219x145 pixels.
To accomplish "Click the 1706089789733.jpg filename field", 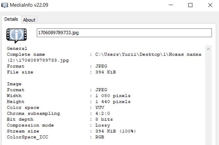I will click(x=124, y=33).
